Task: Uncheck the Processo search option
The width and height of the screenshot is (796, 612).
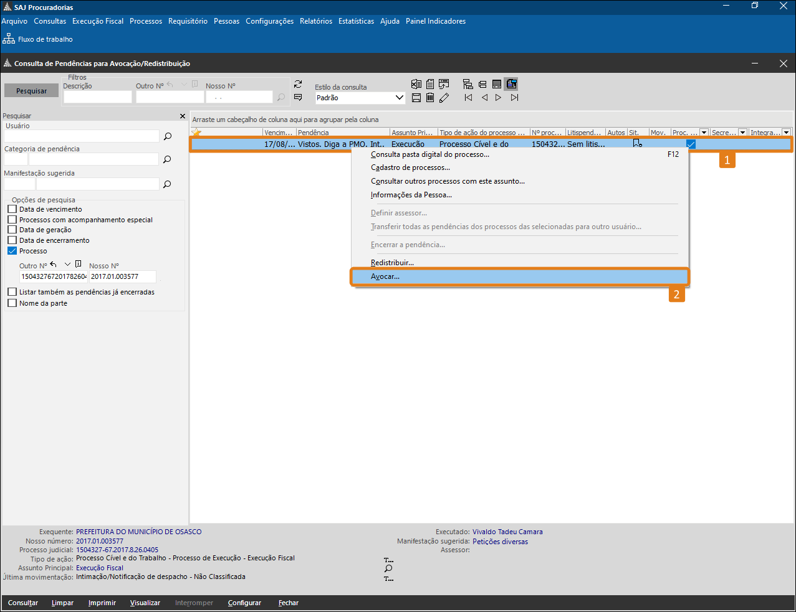Action: 12,251
